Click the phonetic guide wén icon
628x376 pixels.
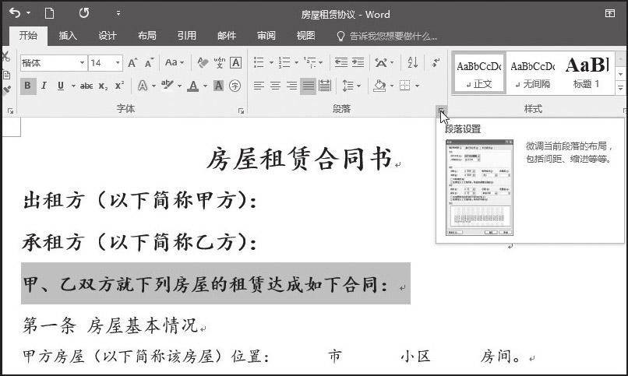[220, 63]
